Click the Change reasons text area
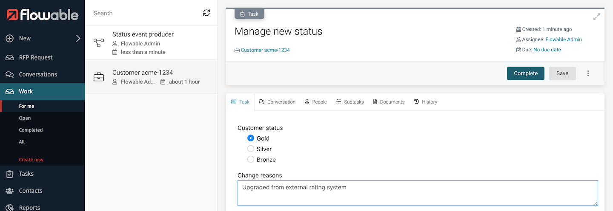 (417, 193)
